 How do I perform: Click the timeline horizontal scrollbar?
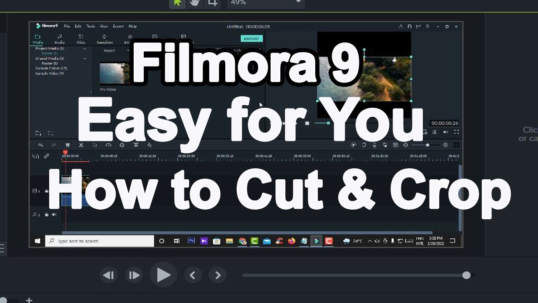point(247,233)
